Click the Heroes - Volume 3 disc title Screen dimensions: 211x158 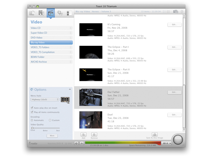click(x=101, y=12)
